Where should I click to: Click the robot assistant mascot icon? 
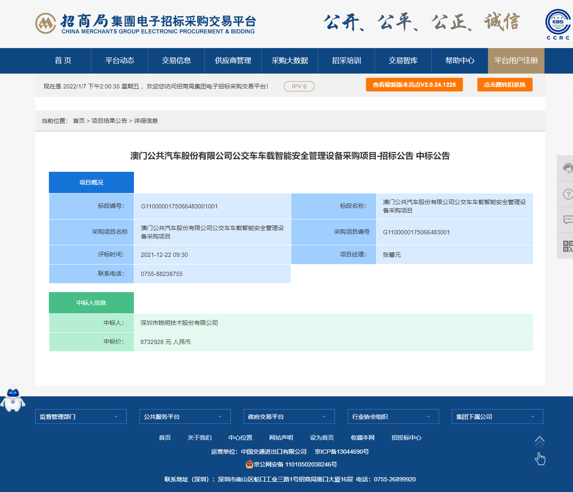(13, 399)
